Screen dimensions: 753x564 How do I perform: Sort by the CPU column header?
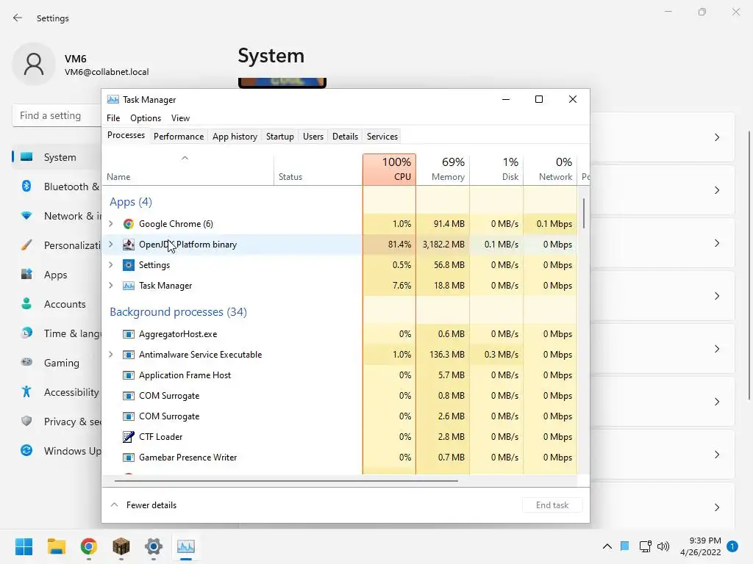coord(390,170)
